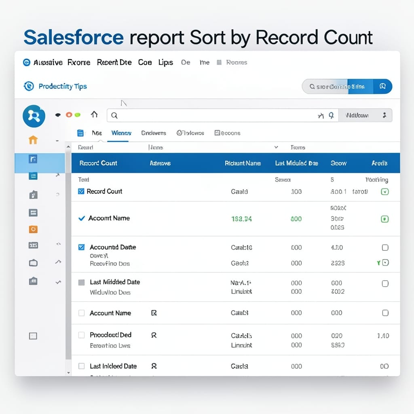414x414 pixels.
Task: Click the gray counter icon in the sidebar
Action: 33,245
